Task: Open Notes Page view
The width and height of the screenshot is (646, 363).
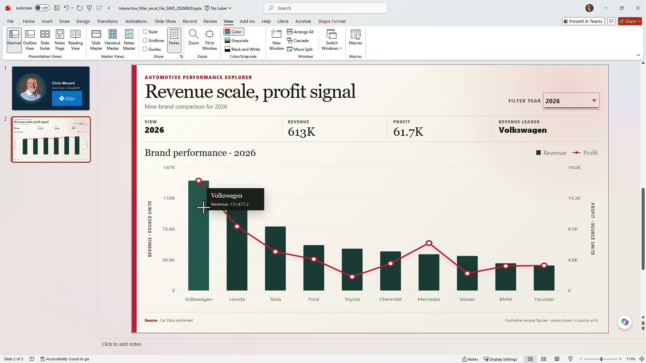Action: [x=60, y=40]
